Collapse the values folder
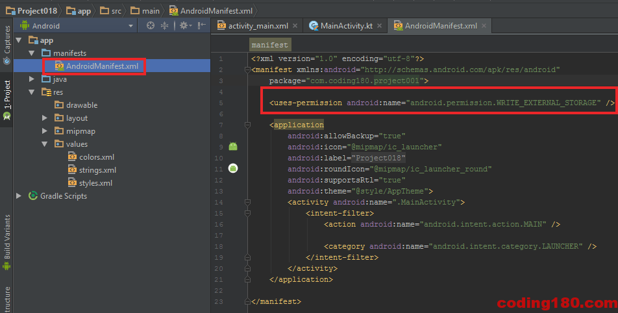The height and width of the screenshot is (313, 618). pos(45,144)
